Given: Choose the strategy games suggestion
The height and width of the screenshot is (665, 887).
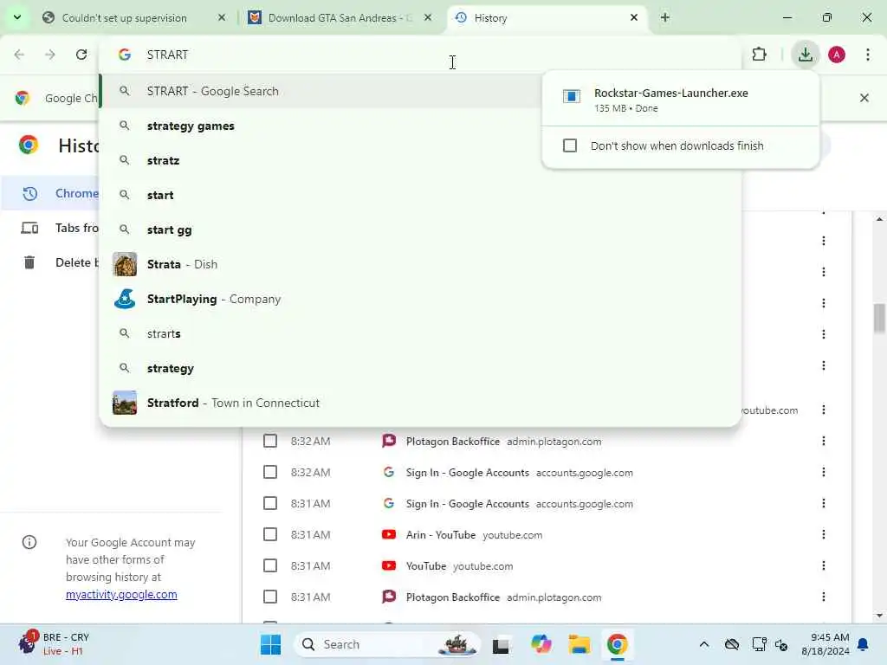Looking at the screenshot, I should tap(420, 126).
